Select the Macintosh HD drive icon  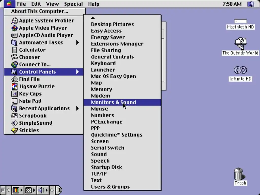point(240,21)
